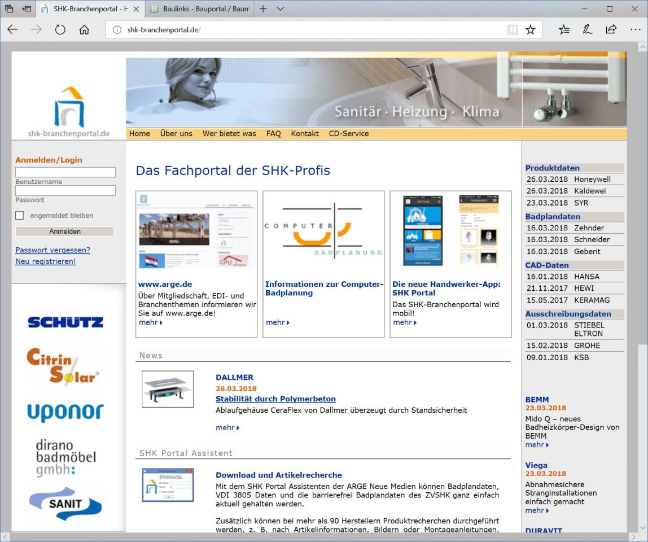Switch to the Baulinks Bauportal tab
The image size is (648, 542).
point(199,8)
